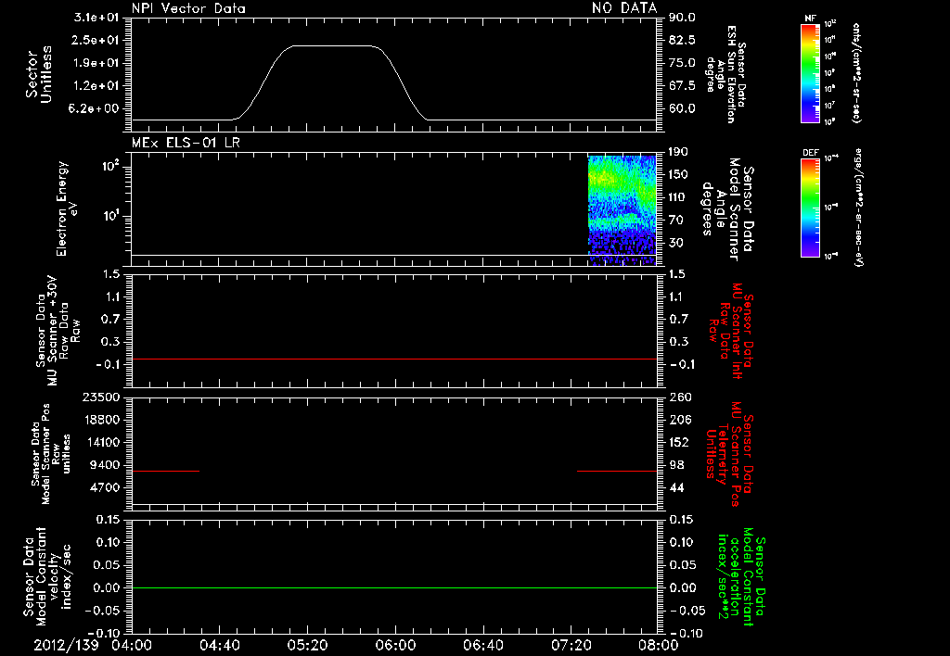Click the left red scanner position segment
The height and width of the screenshot is (656, 950).
165,471
